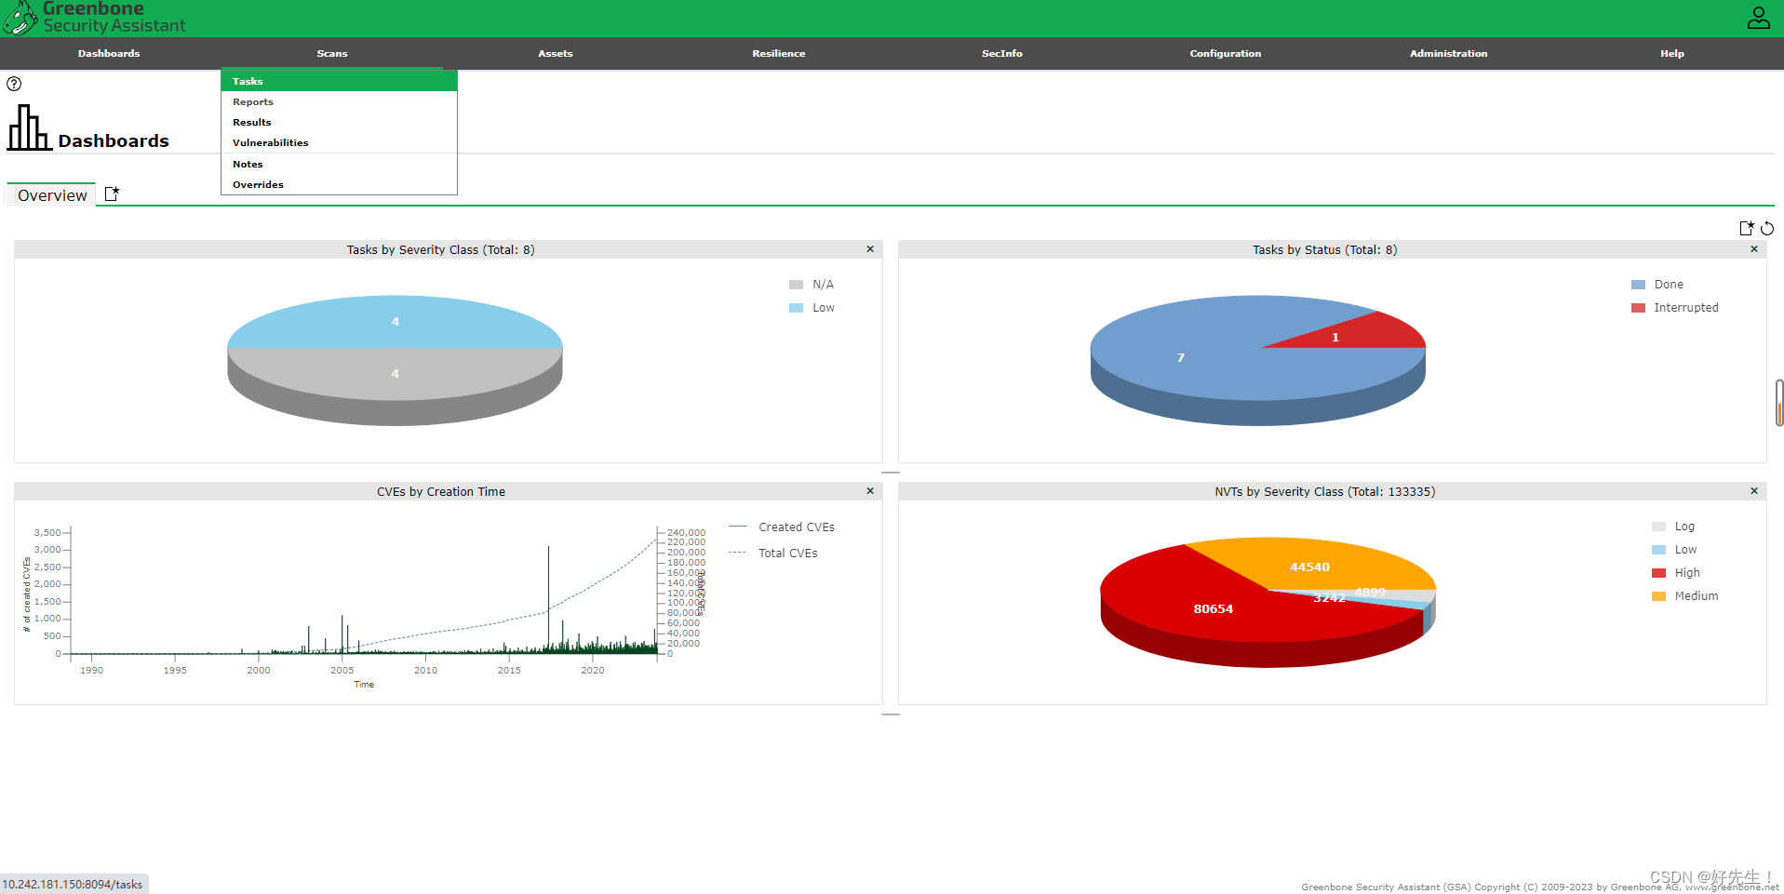The image size is (1784, 894).
Task: Close the Tasks by Status panel
Action: pos(1754,249)
